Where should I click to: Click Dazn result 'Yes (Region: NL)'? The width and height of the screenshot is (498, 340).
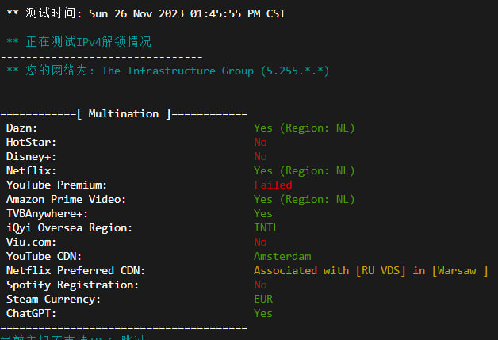pos(304,128)
